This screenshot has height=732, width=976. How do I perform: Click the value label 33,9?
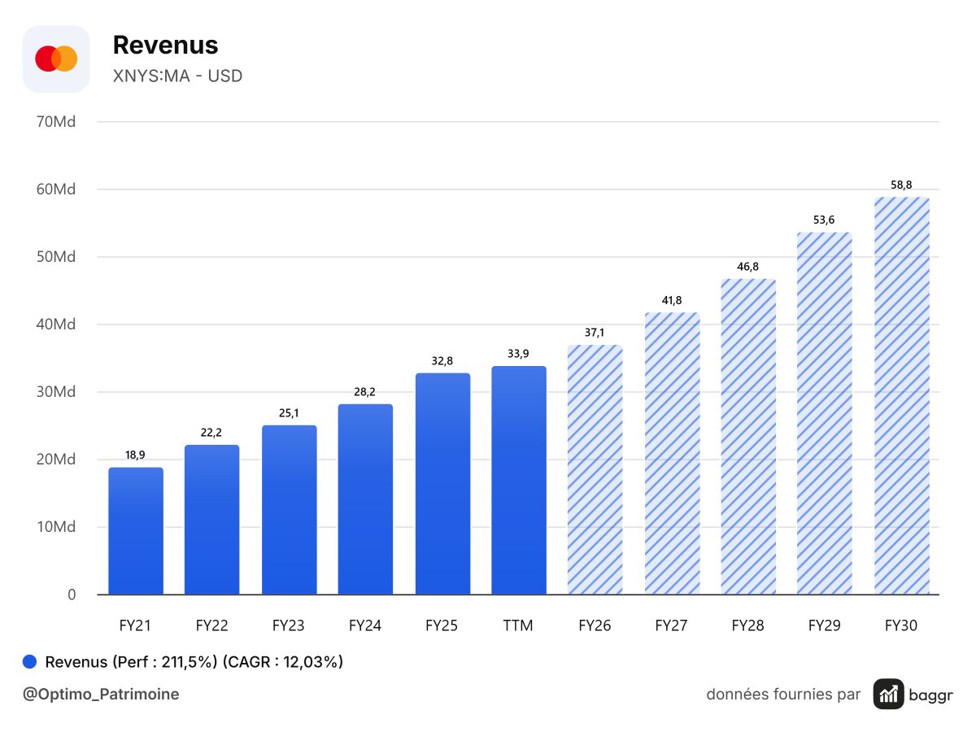(519, 354)
